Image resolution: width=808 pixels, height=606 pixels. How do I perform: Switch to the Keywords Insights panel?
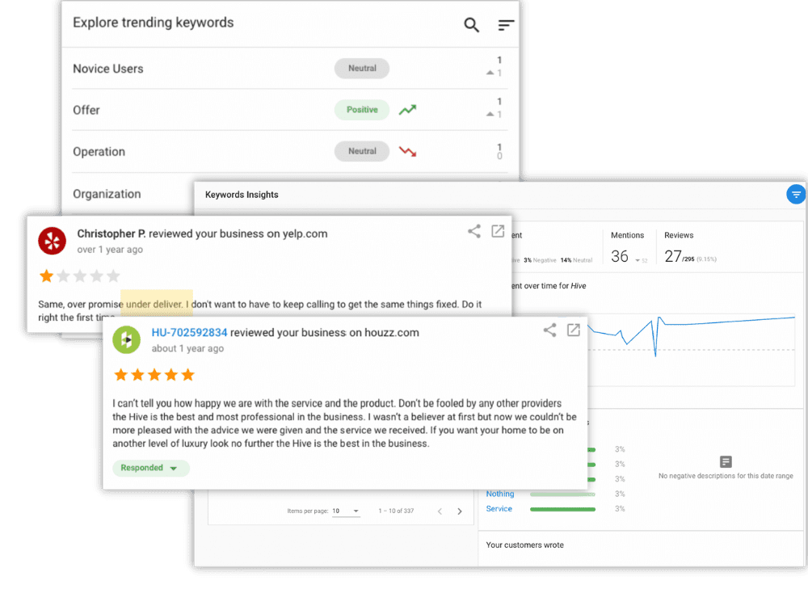click(241, 195)
